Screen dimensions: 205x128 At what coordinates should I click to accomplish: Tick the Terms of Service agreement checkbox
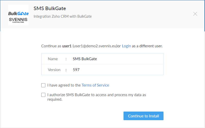coord(43,85)
